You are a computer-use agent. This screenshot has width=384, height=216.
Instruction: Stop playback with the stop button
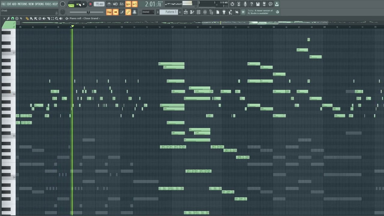click(83, 4)
